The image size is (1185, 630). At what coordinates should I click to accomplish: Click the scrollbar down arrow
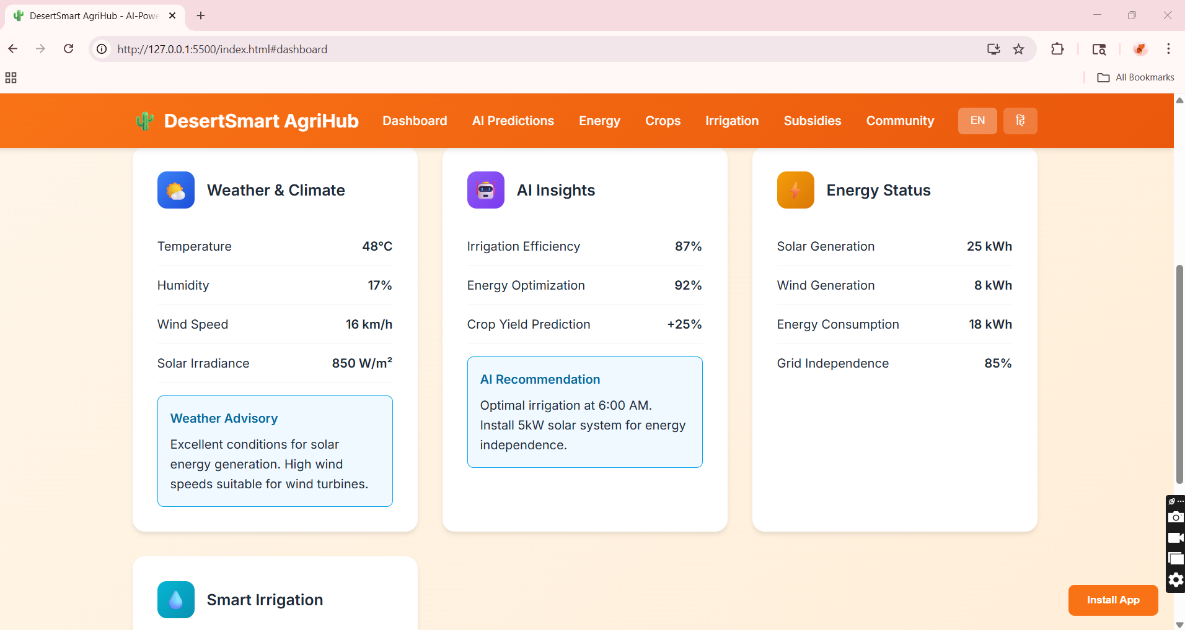[x=1179, y=624]
